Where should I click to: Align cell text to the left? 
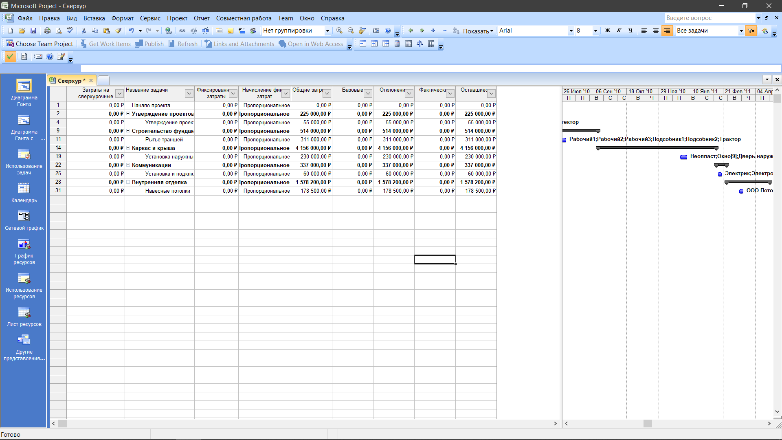[x=644, y=31]
